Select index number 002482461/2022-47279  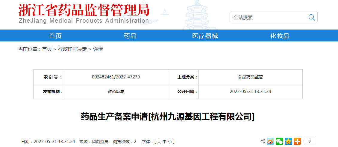[x=116, y=77]
